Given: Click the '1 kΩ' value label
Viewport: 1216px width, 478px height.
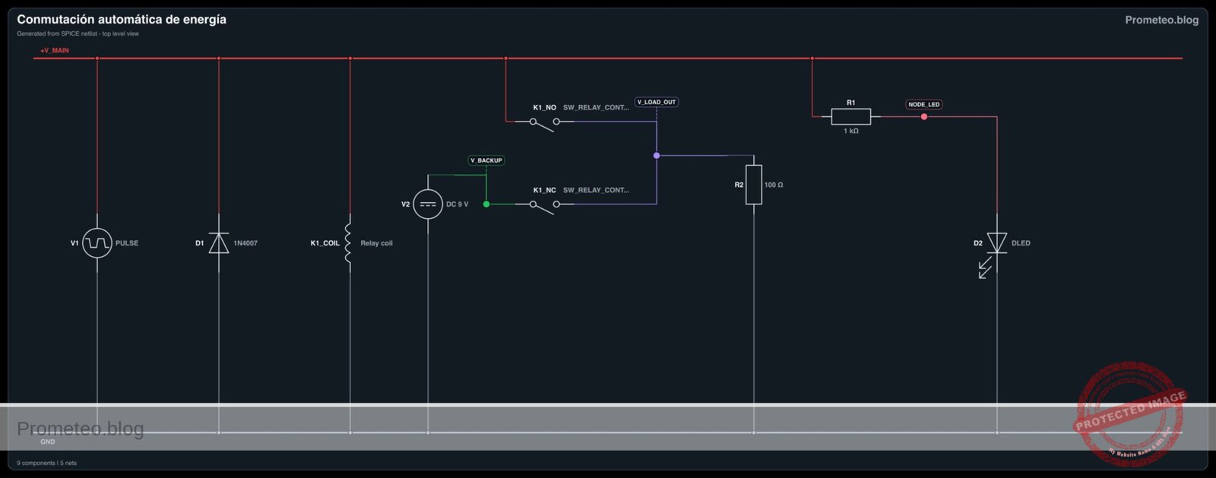Looking at the screenshot, I should 851,131.
